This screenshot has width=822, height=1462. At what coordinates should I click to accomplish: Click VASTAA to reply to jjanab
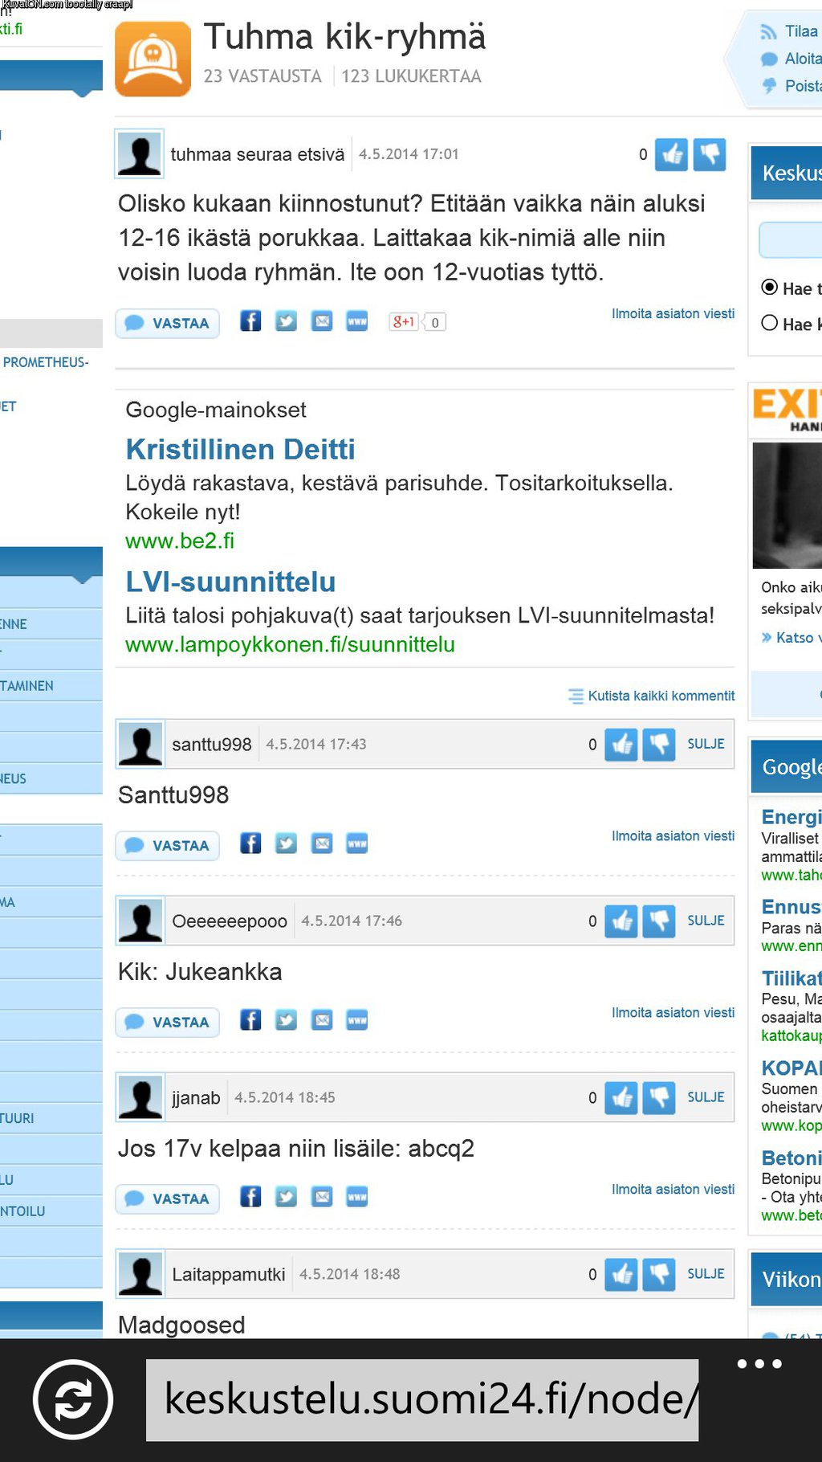[168, 1199]
